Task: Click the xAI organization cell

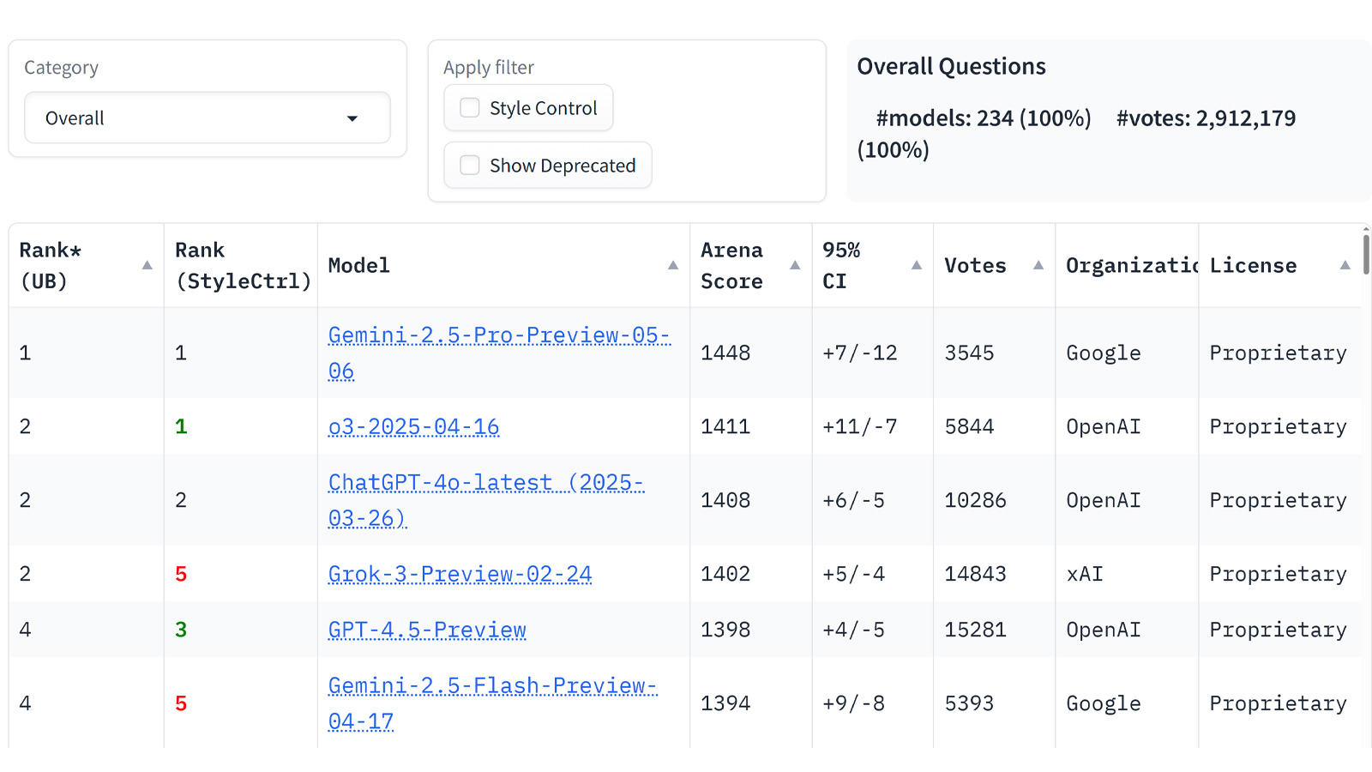Action: click(x=1085, y=574)
